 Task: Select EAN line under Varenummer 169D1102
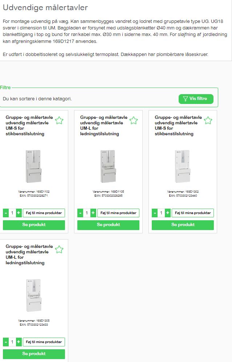point(34,196)
